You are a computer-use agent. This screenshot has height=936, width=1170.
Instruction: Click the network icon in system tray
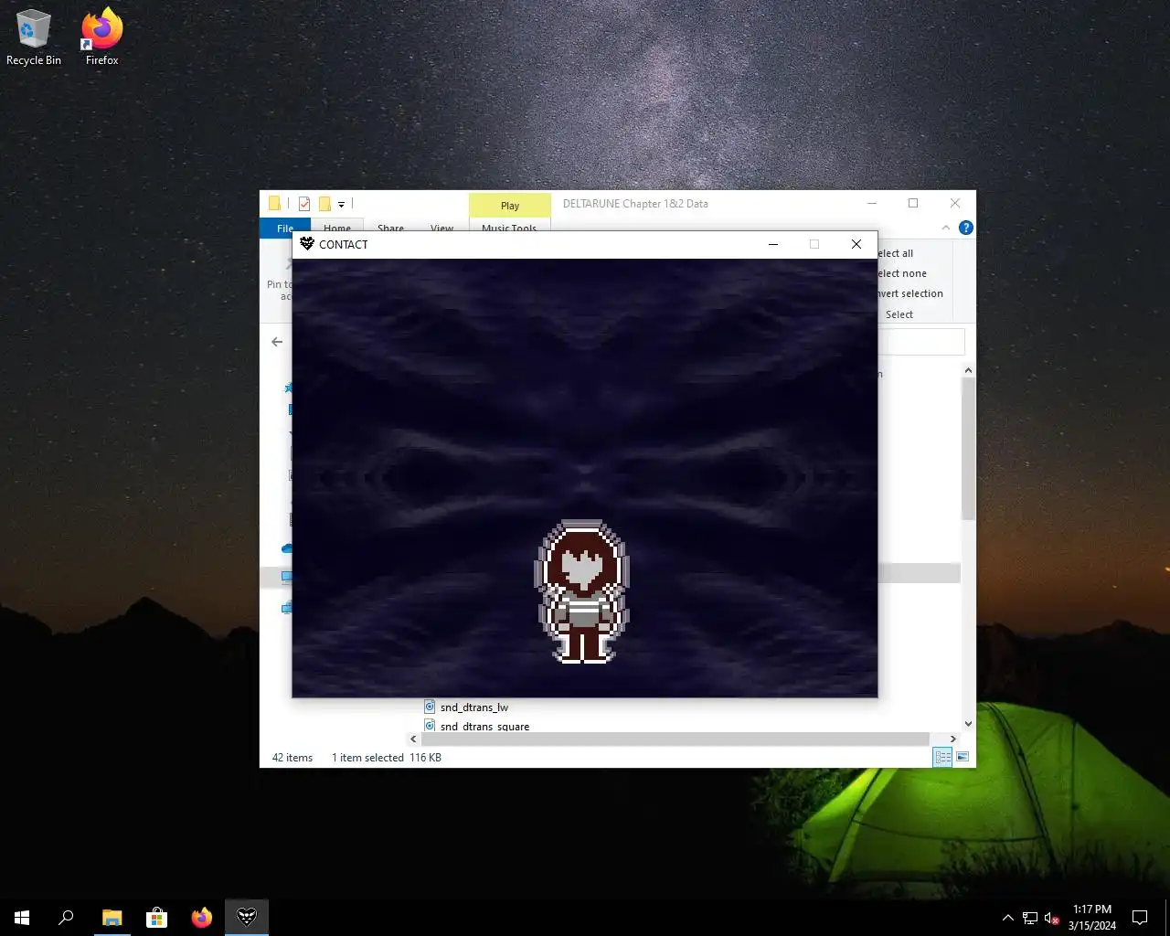pos(1030,918)
